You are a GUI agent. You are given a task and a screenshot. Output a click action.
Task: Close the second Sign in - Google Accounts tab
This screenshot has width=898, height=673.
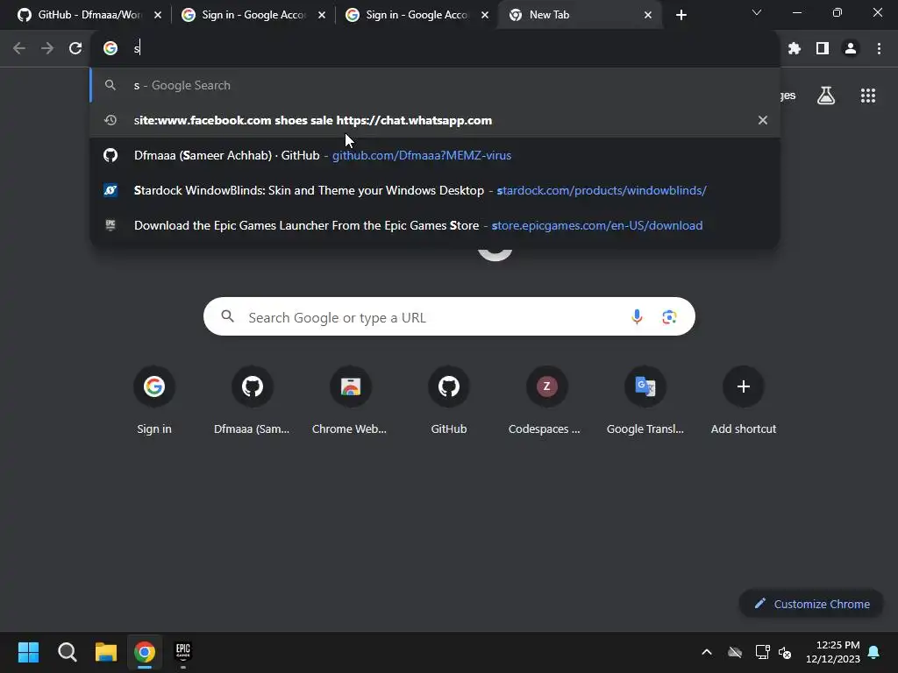coord(484,15)
